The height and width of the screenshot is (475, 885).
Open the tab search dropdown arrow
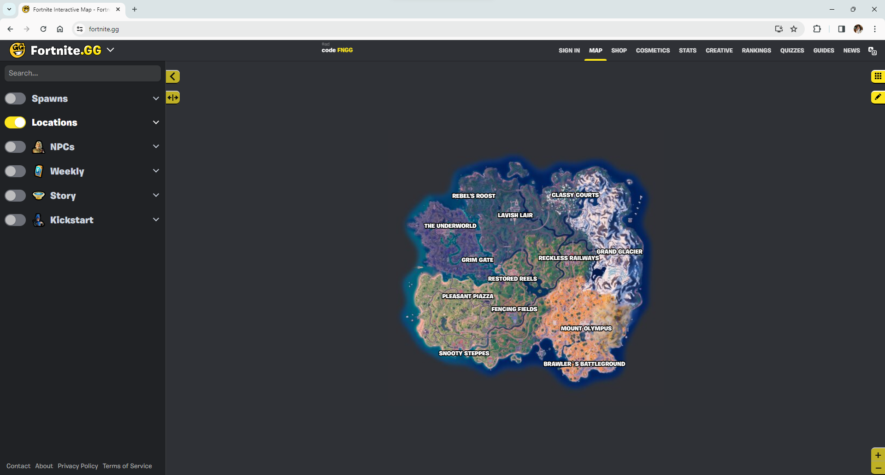point(9,9)
